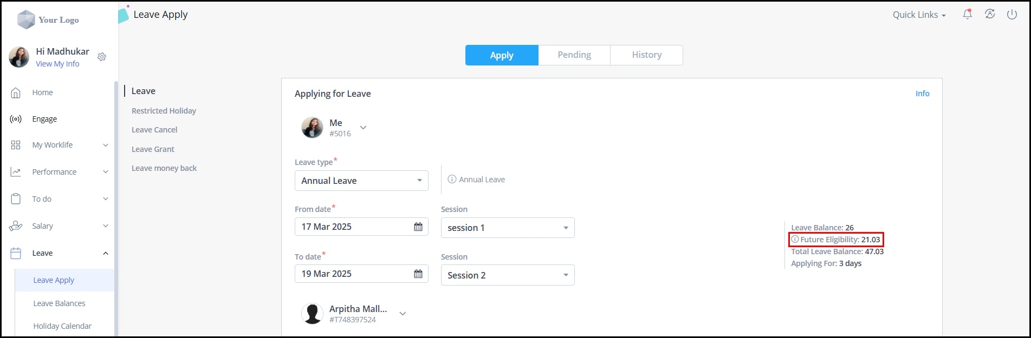Switch to the Pending tab

tap(574, 55)
